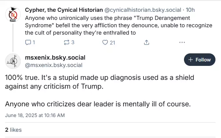The width and height of the screenshot is (221, 138).
Task: Open parent post text about Trump Derangement Syndrome
Action: (118, 25)
